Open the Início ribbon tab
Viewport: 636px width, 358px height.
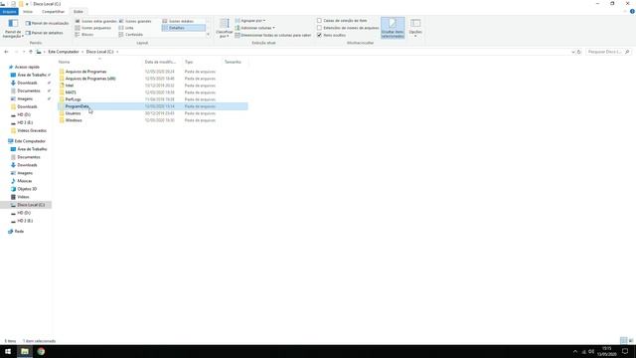point(28,12)
